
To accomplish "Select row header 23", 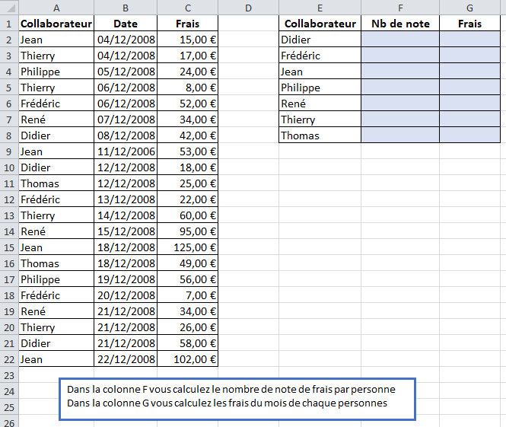I will [x=8, y=375].
